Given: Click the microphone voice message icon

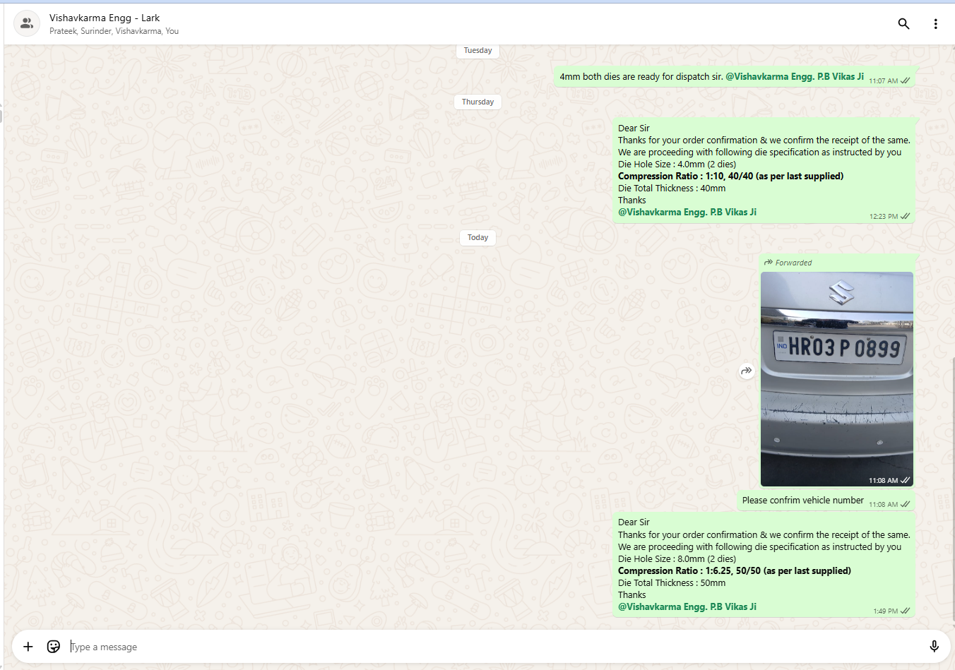Looking at the screenshot, I should pos(934,647).
